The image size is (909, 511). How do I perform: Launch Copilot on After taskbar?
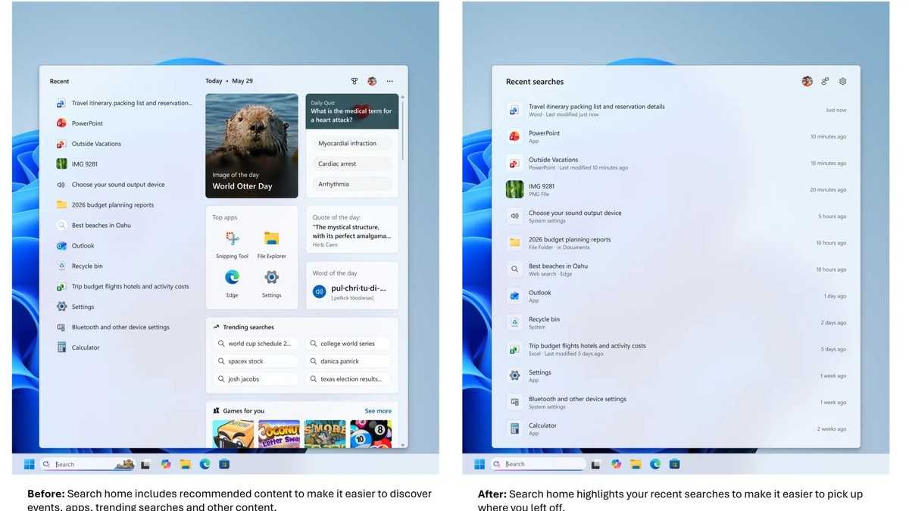[x=616, y=464]
